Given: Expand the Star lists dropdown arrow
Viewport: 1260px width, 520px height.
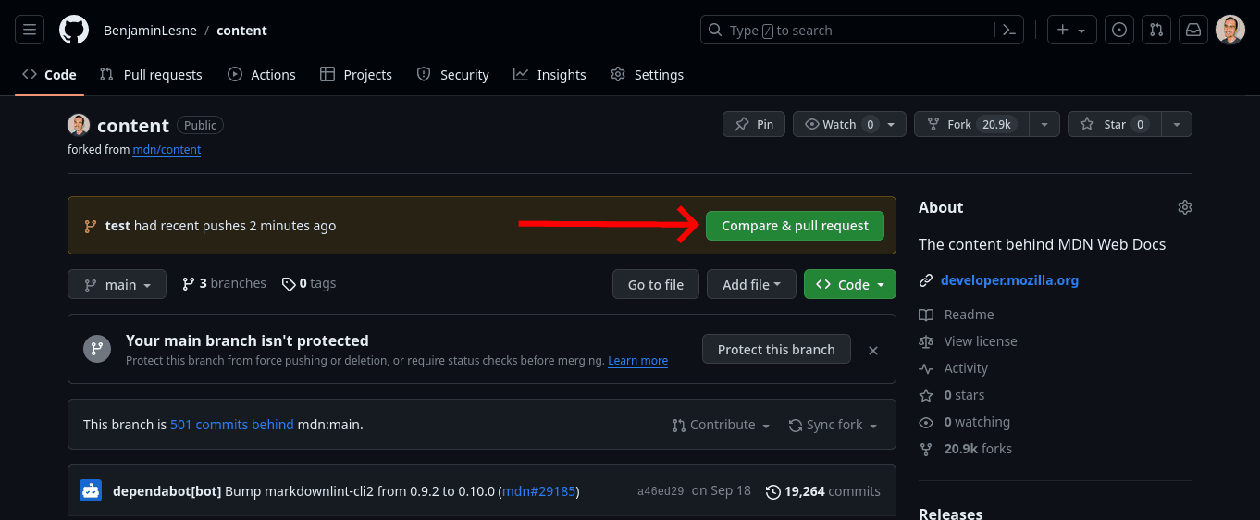Looking at the screenshot, I should click(1177, 124).
